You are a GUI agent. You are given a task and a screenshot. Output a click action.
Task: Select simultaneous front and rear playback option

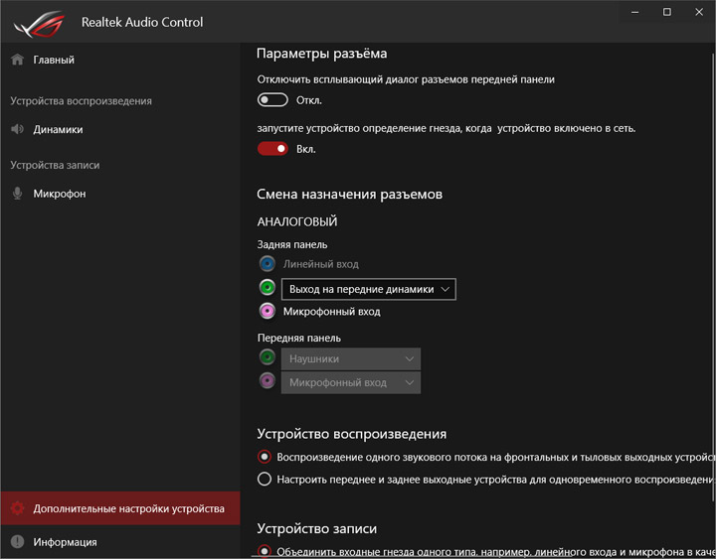[265, 480]
